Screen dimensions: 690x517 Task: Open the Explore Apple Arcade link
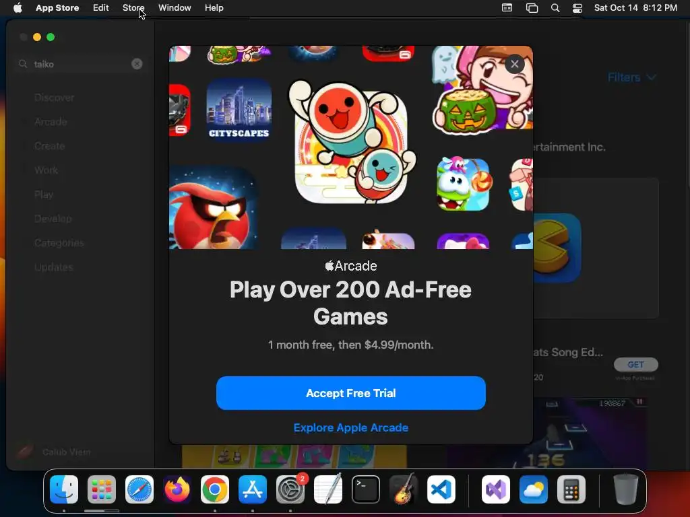coord(350,427)
